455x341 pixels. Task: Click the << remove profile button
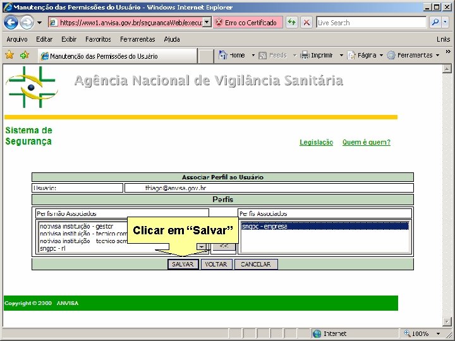[x=224, y=246]
